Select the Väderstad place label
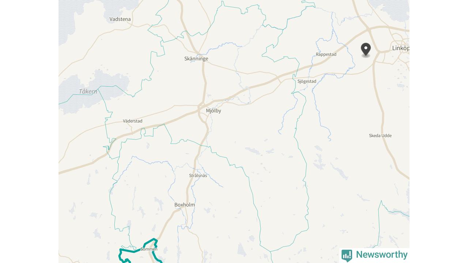This screenshot has height=263, width=468. [x=133, y=121]
